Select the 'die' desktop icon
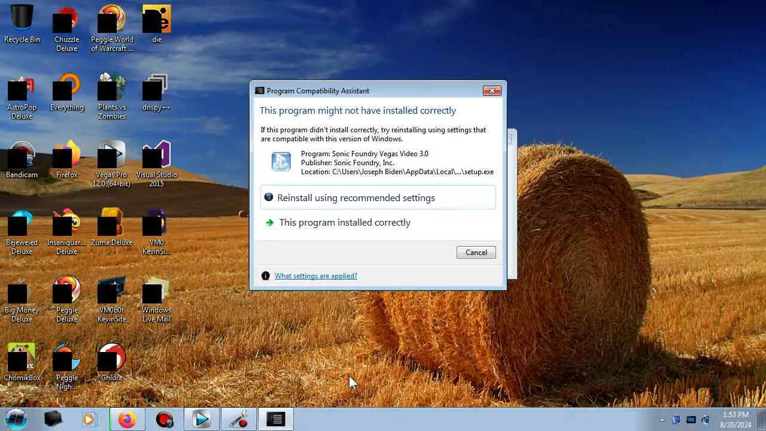 (157, 25)
